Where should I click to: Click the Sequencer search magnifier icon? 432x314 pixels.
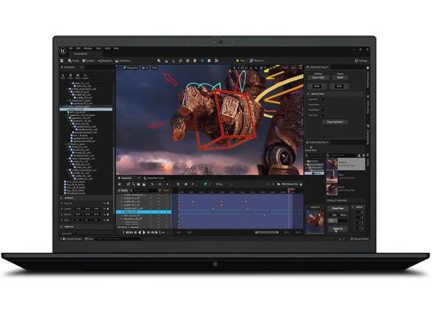coord(134,184)
